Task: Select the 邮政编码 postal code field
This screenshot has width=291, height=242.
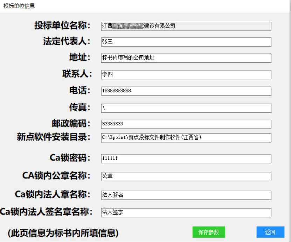Action: coord(186,124)
